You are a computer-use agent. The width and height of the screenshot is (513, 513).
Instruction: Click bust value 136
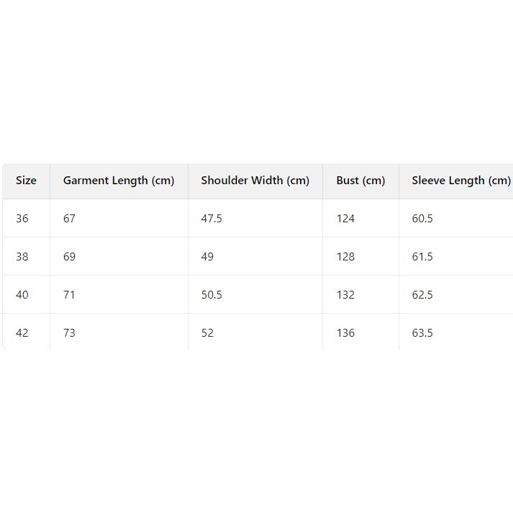tap(345, 333)
